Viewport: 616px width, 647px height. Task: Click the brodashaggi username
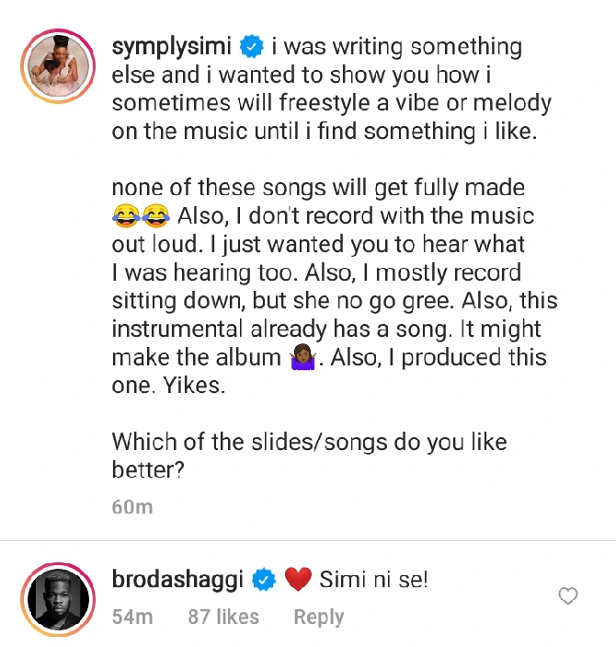pos(179,579)
